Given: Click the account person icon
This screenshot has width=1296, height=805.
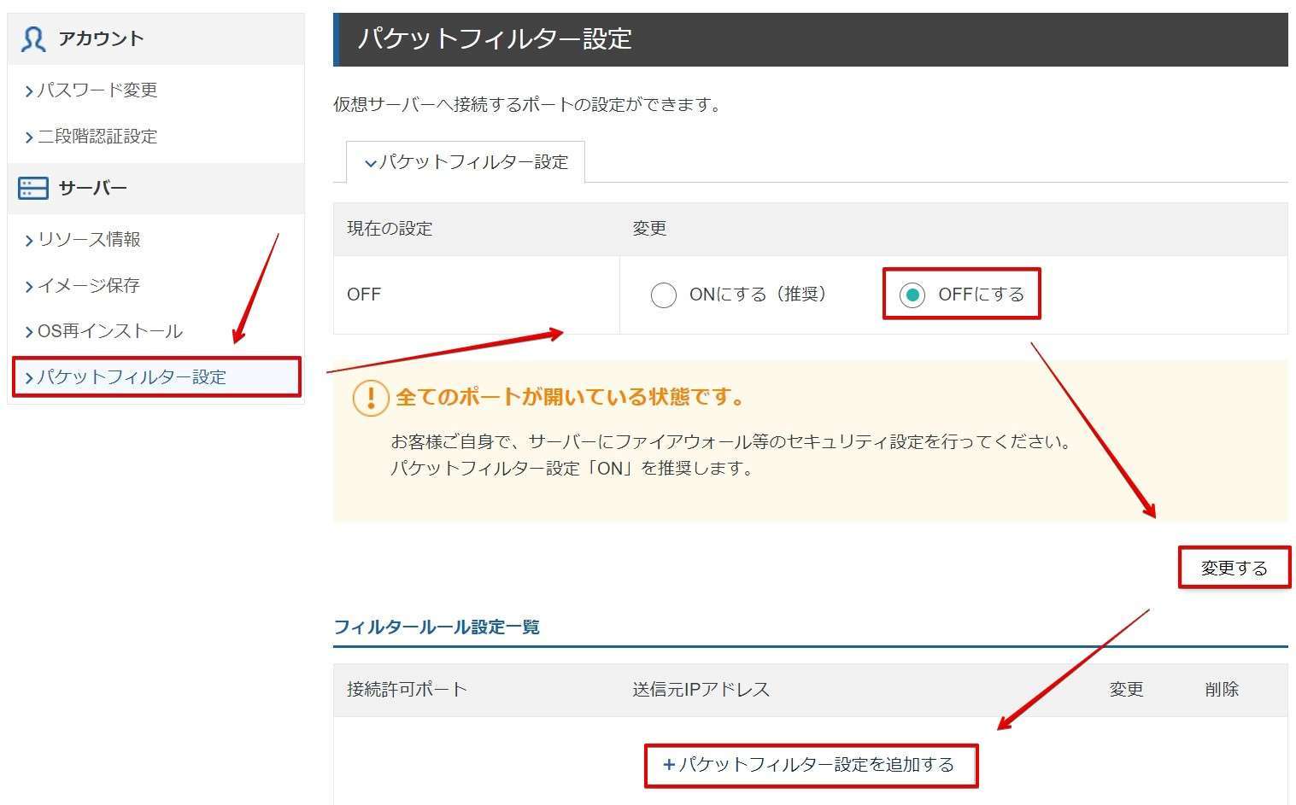Looking at the screenshot, I should point(33,39).
